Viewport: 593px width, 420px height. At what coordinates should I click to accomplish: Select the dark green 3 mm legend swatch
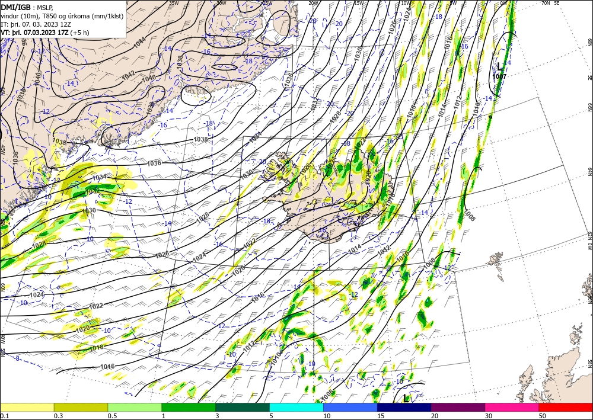[243, 407]
